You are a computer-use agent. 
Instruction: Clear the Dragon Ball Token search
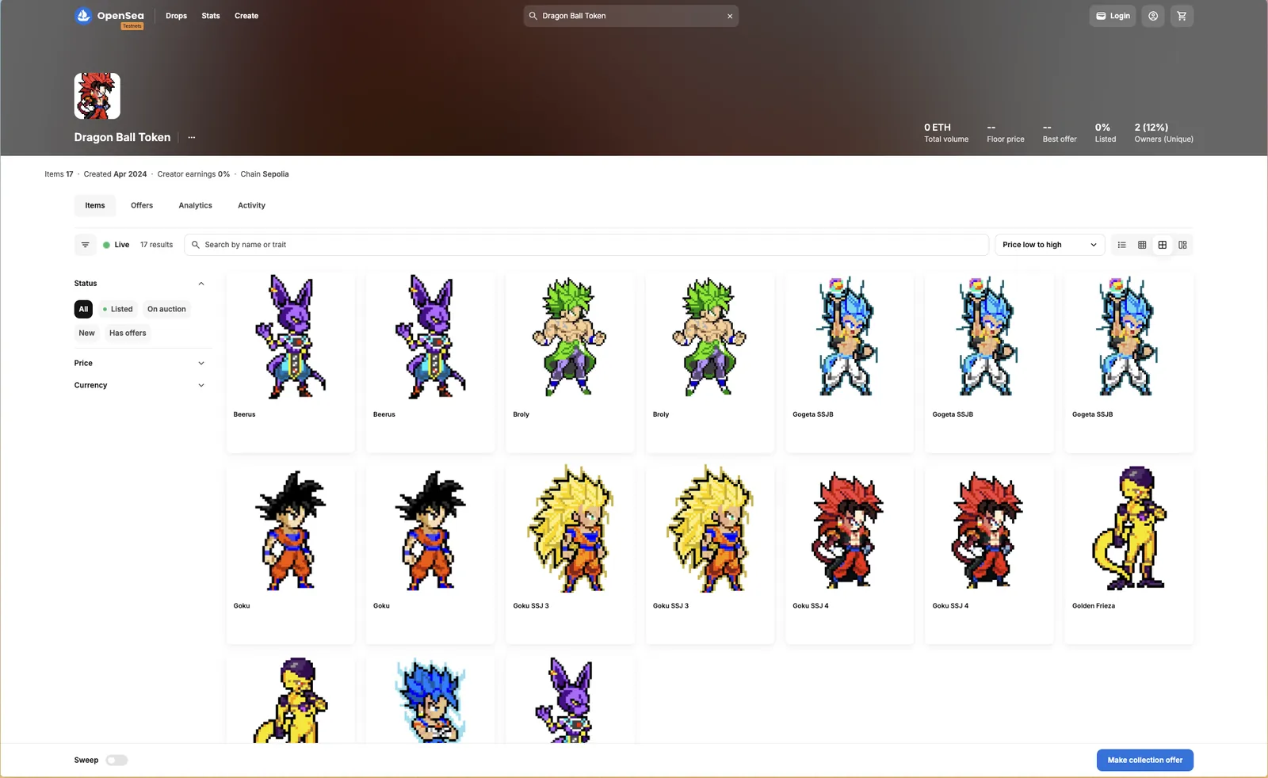coord(730,16)
